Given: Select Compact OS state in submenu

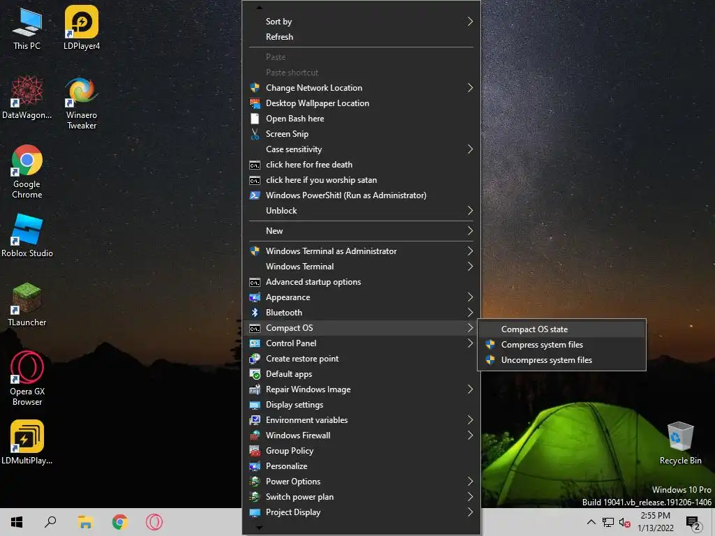Looking at the screenshot, I should point(562,329).
